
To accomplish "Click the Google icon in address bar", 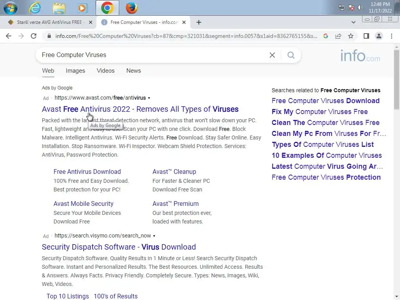I will tap(326, 36).
